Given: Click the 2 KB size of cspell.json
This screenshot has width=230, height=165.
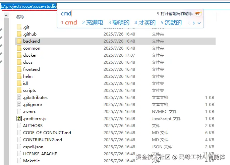Looking at the screenshot, I should 210,147.
